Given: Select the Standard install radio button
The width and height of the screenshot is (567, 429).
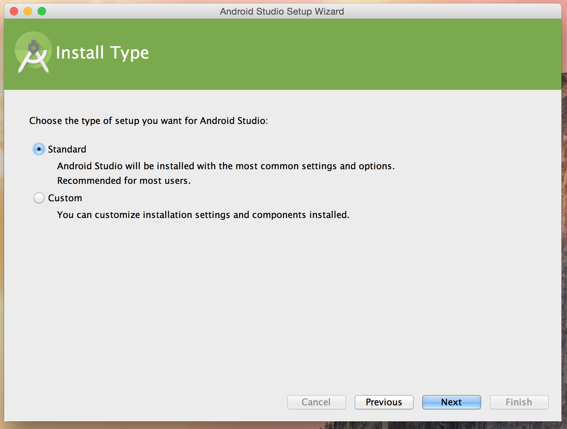Looking at the screenshot, I should 39,149.
